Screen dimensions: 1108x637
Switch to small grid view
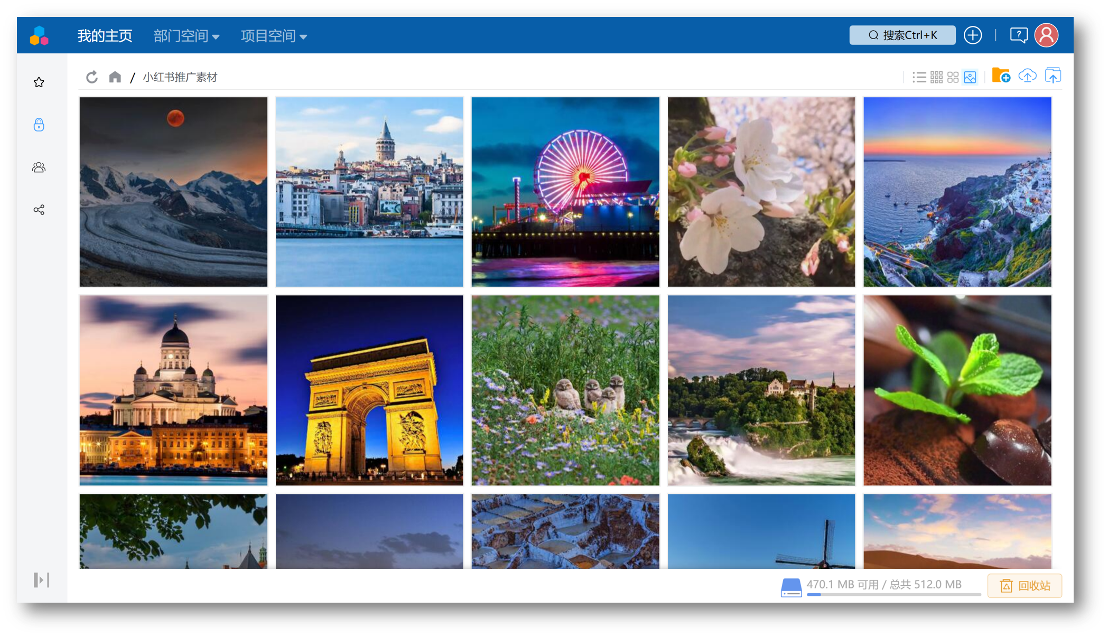(936, 77)
